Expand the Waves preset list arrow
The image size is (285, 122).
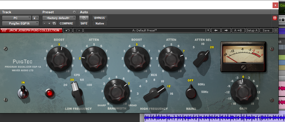[208, 30]
